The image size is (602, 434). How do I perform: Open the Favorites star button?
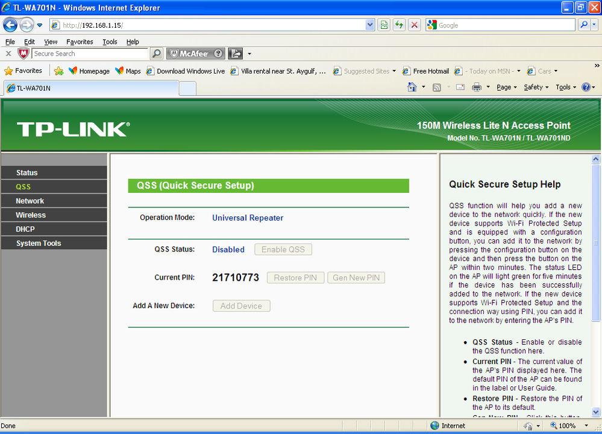23,71
